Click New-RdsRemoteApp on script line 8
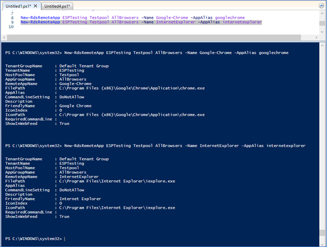 (40, 18)
